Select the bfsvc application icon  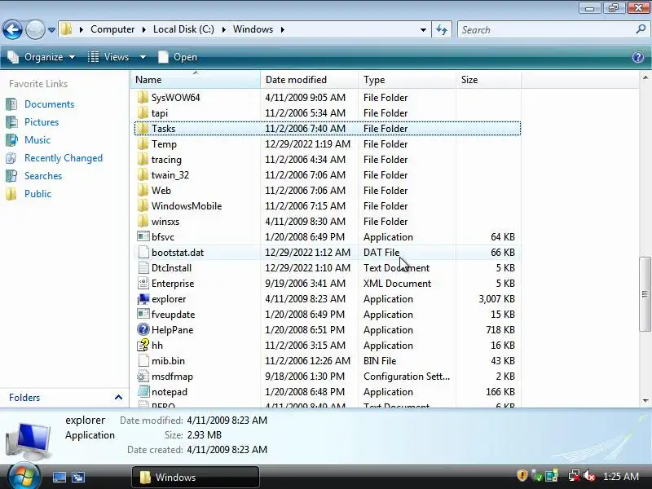(143, 236)
